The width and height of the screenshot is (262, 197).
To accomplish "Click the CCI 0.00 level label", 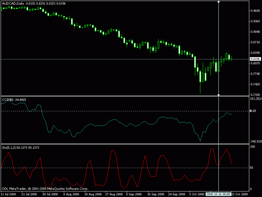I will coord(253,111).
